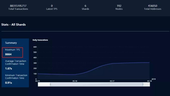Click the Total Transactions value 88315195717
Screen dimensions: 170x96
click(18, 6)
